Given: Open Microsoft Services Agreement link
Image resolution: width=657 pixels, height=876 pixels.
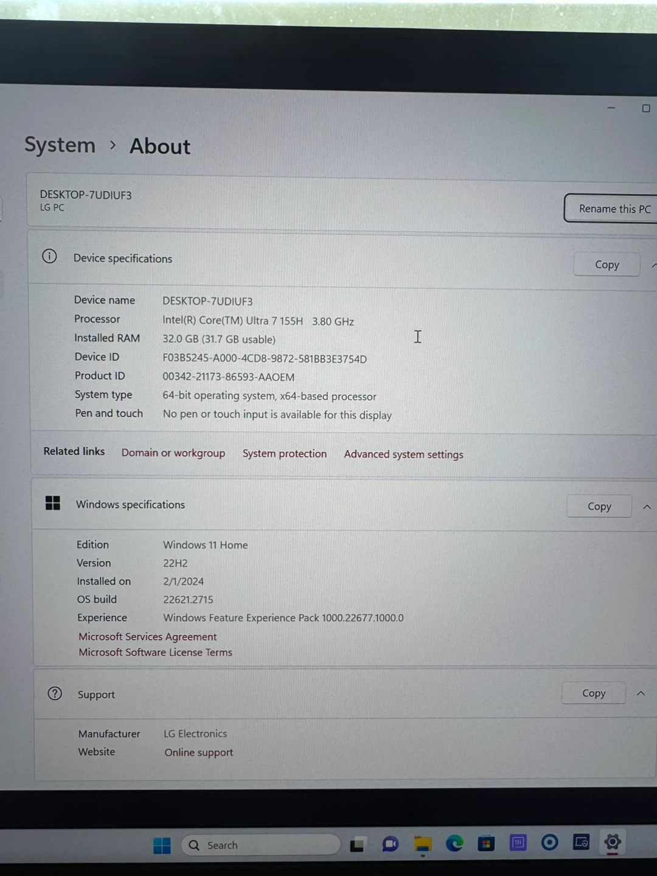Looking at the screenshot, I should coord(148,636).
